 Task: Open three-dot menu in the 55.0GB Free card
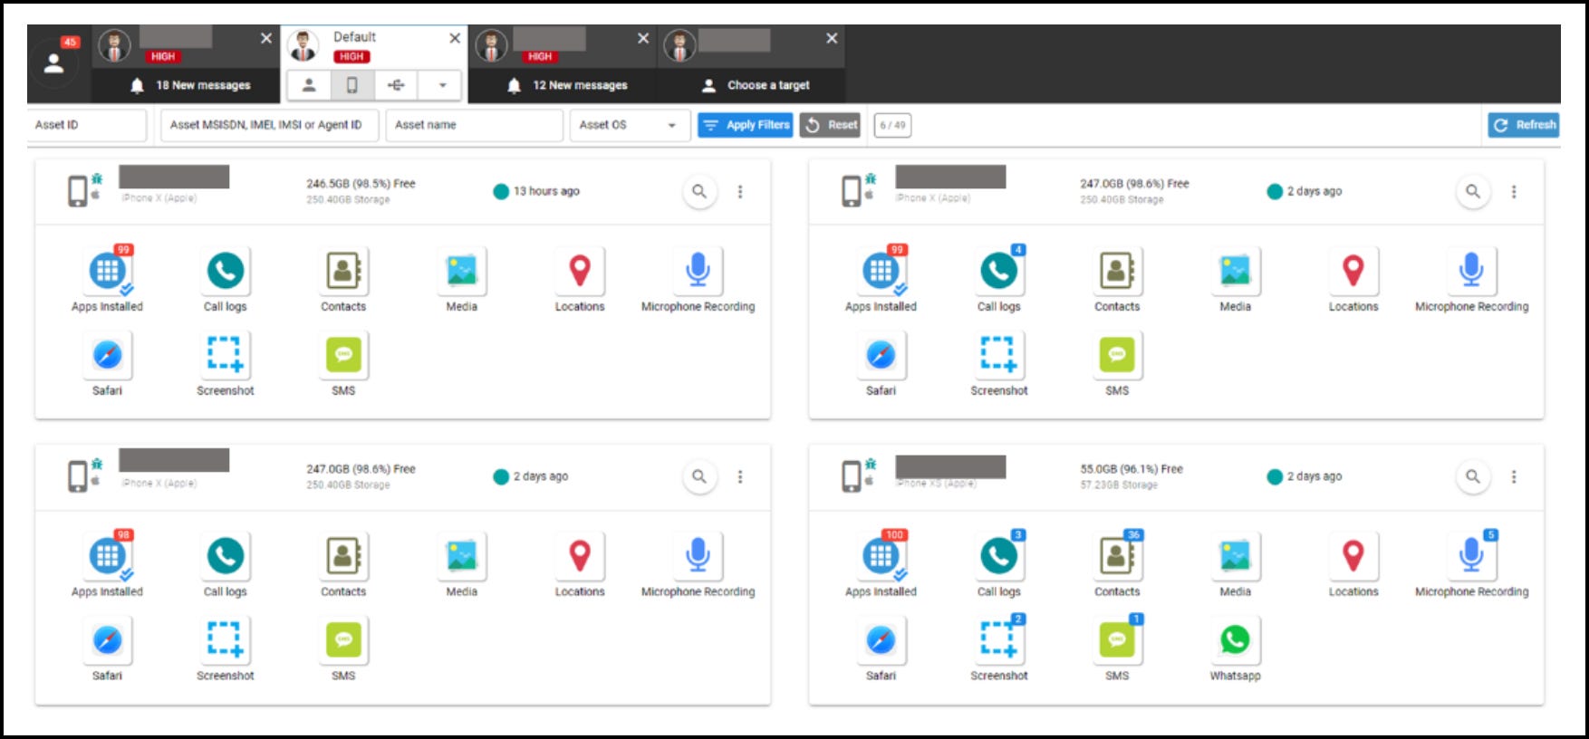coord(1514,476)
